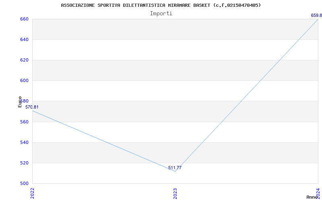Click the 620 y-axis tick label
Image resolution: width=322 pixels, height=201 pixels.
24,60
